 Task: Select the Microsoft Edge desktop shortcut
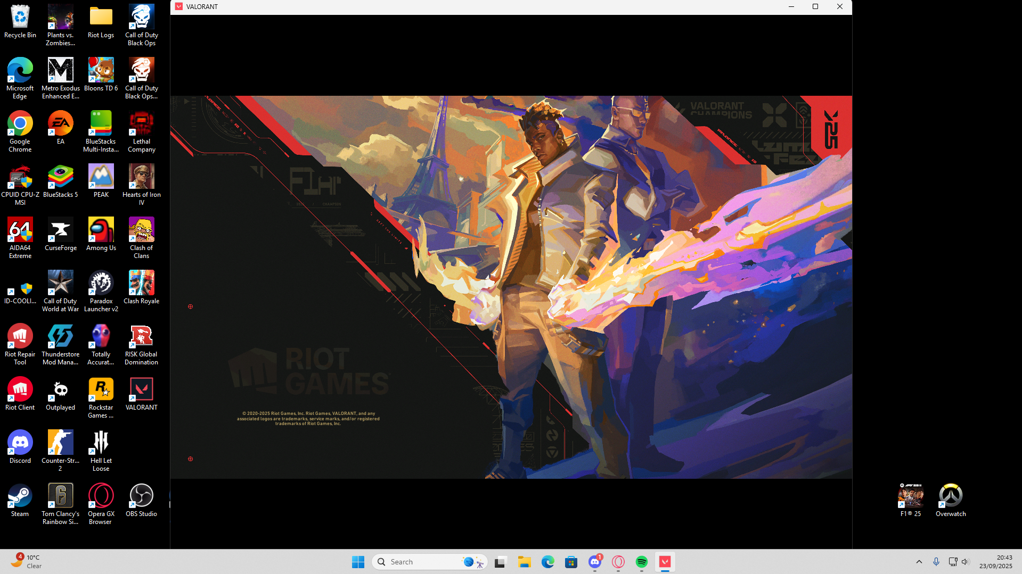click(20, 79)
